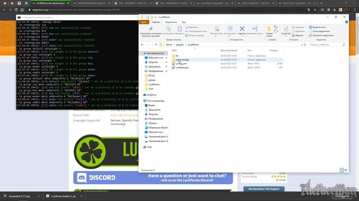Click Edit in the ribbon Open group
The height and width of the screenshot is (201, 359).
tap(298, 31)
